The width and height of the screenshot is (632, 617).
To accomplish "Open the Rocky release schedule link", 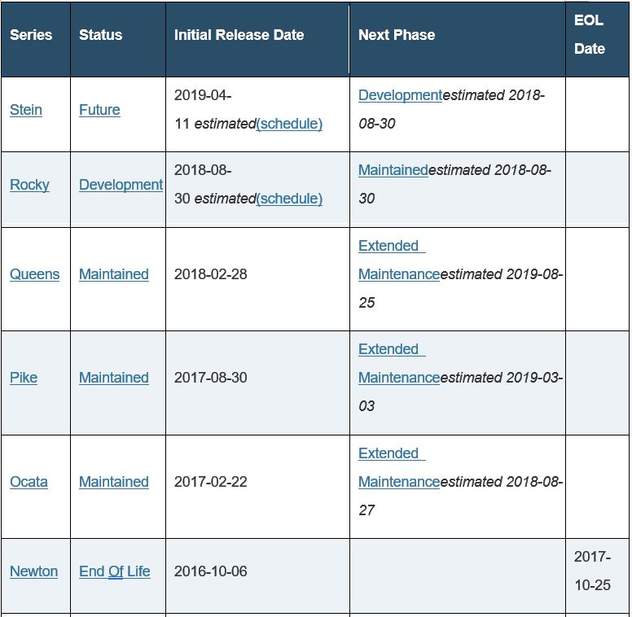I will (289, 199).
